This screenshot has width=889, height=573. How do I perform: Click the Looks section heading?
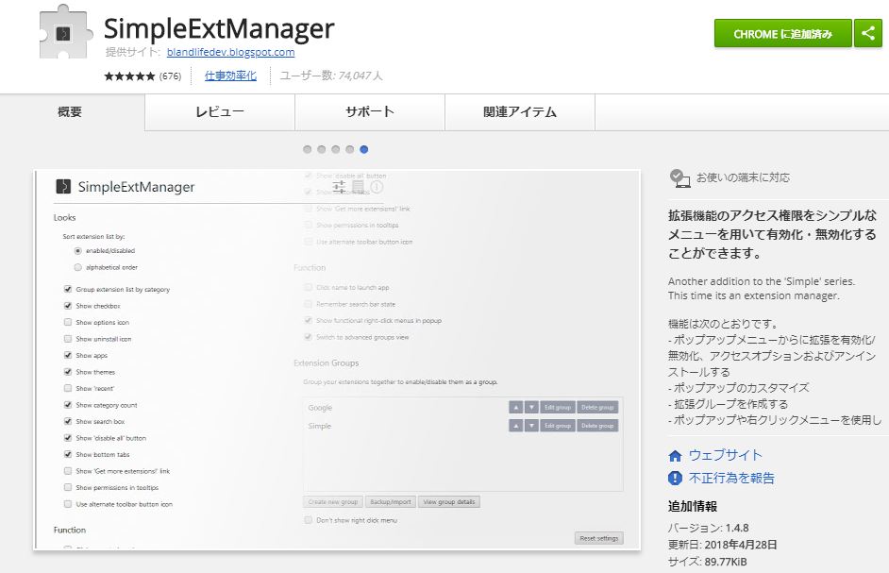pyautogui.click(x=64, y=218)
